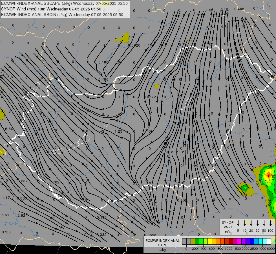
Task: Click the 0.662 value on the map
Action: point(240,26)
